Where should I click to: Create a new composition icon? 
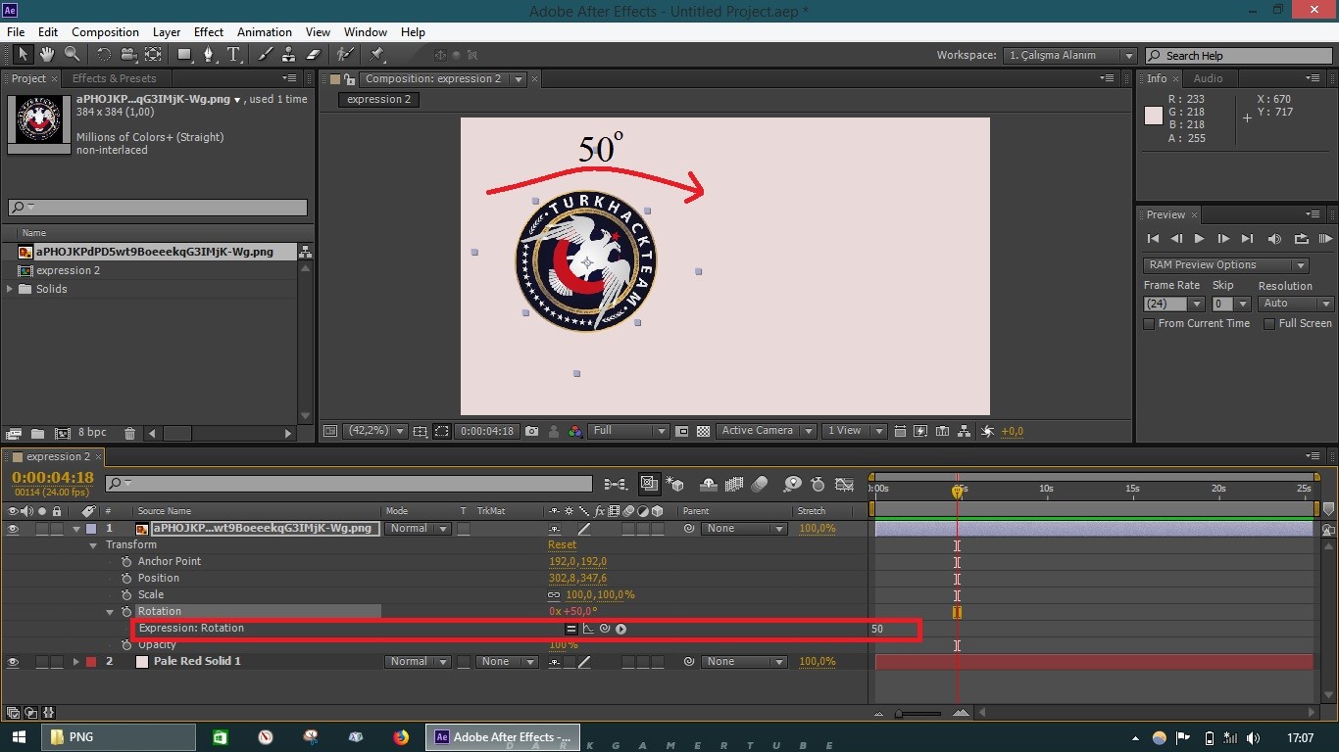click(x=63, y=433)
